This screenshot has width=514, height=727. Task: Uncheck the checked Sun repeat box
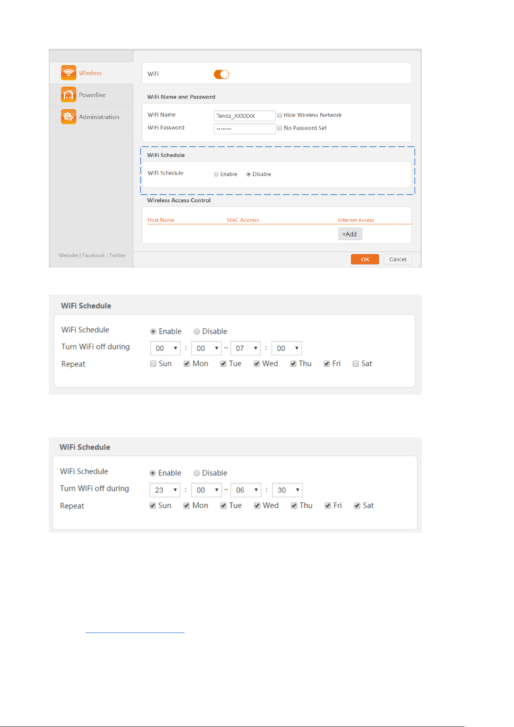[153, 506]
